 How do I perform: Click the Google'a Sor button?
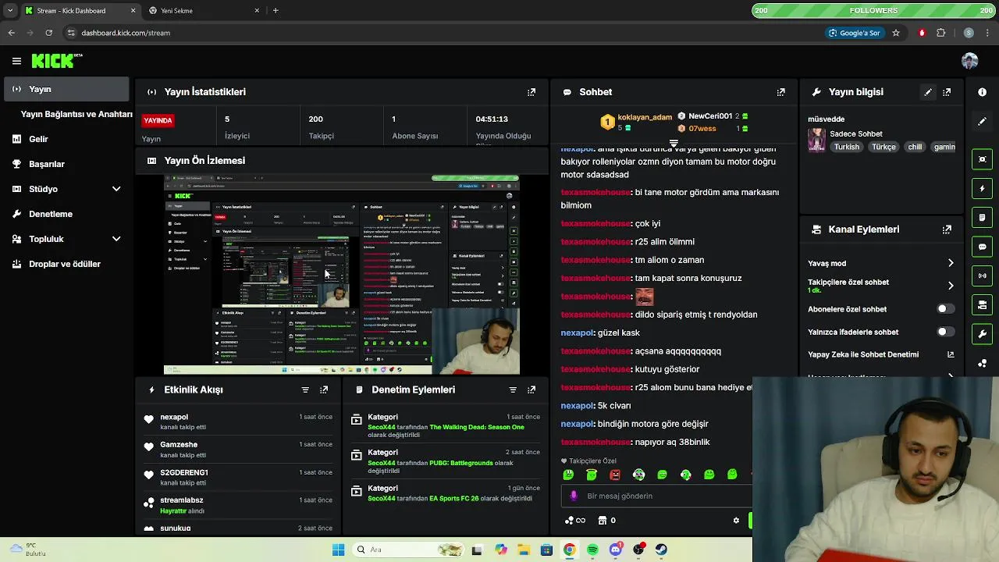point(855,33)
